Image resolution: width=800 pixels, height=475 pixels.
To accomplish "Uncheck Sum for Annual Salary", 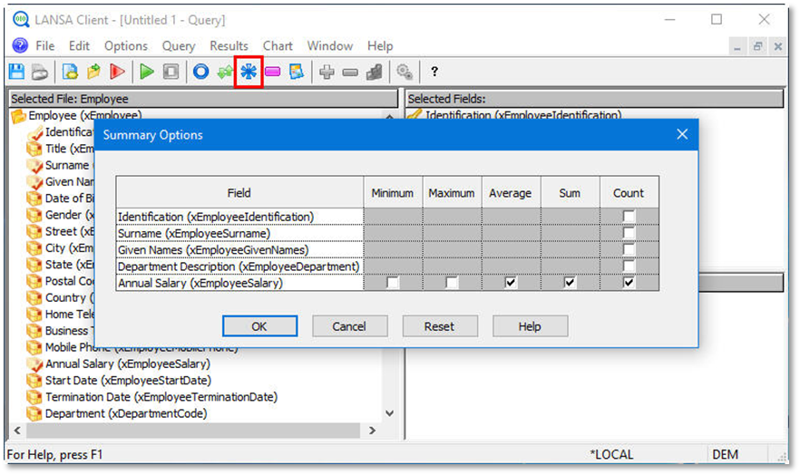I will tap(570, 282).
